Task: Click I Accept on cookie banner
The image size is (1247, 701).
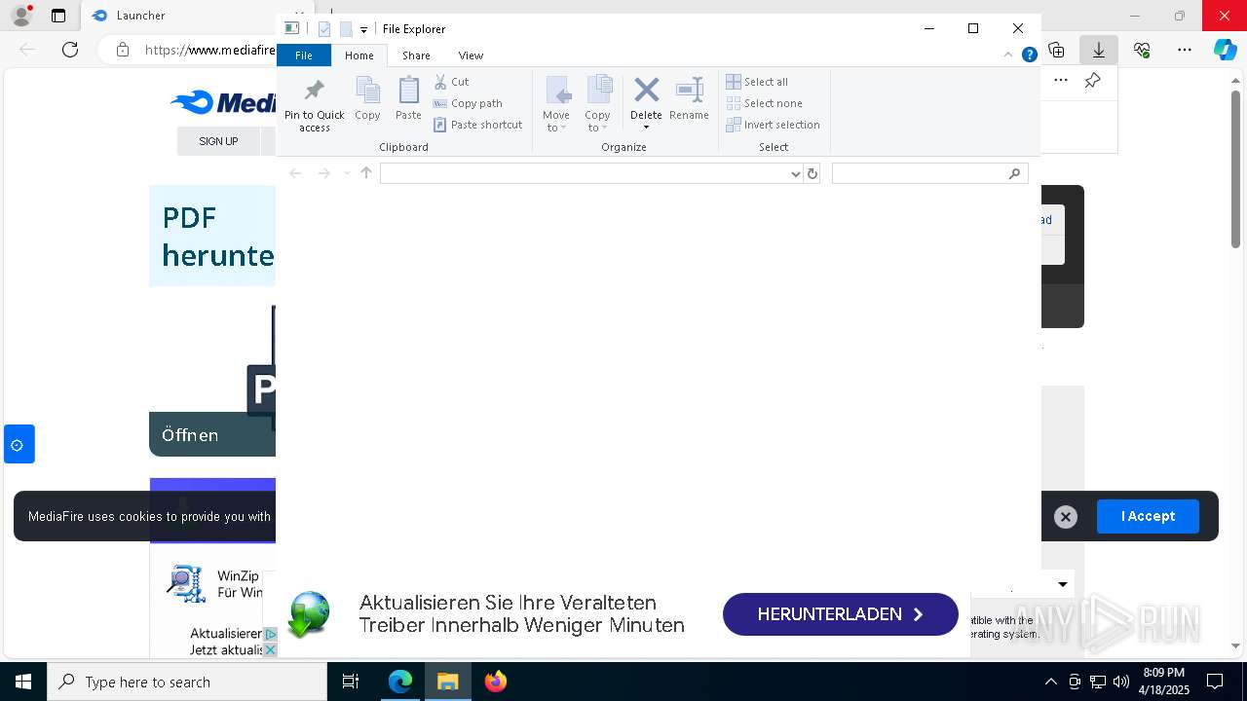Action: point(1148,516)
